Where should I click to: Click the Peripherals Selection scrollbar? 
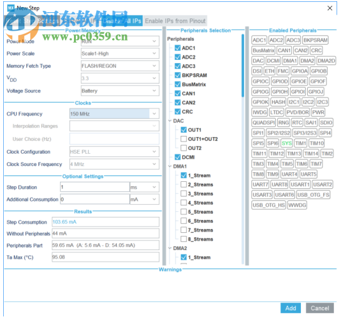243,65
